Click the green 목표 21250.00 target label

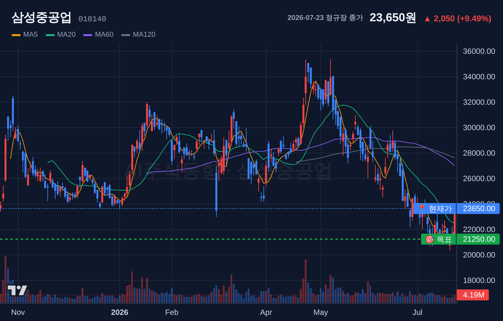click(460, 239)
